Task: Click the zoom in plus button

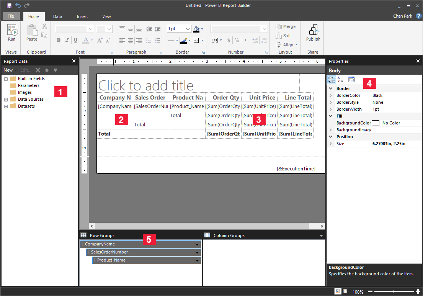Action: 418,291
